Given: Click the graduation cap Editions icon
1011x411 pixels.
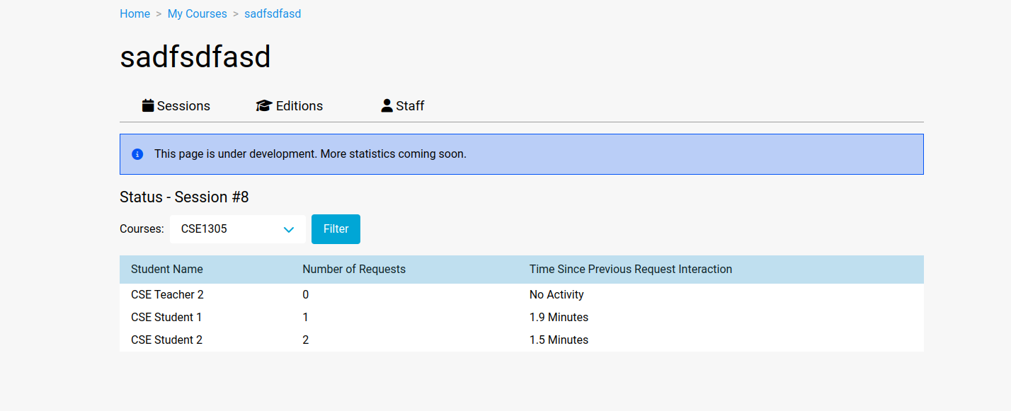Looking at the screenshot, I should [264, 105].
